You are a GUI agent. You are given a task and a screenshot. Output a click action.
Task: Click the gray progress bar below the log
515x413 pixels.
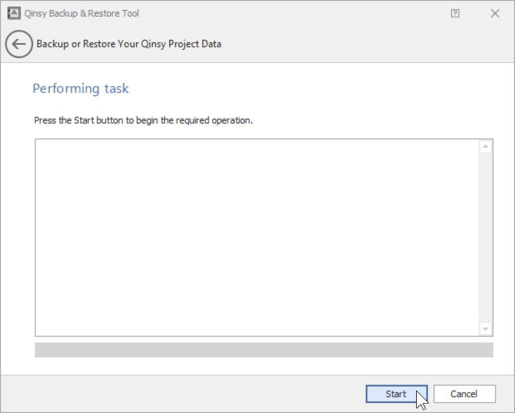coord(263,350)
